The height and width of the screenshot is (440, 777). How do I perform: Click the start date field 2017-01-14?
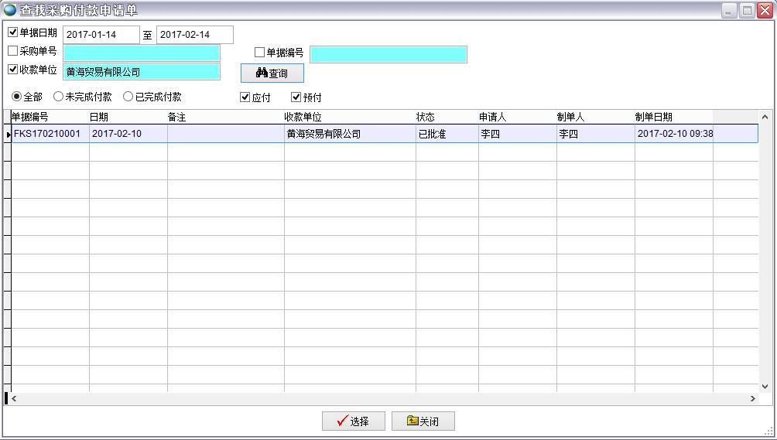pyautogui.click(x=101, y=35)
